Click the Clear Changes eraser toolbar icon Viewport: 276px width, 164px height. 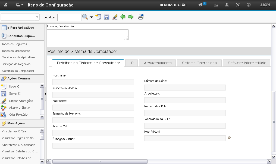point(115,17)
